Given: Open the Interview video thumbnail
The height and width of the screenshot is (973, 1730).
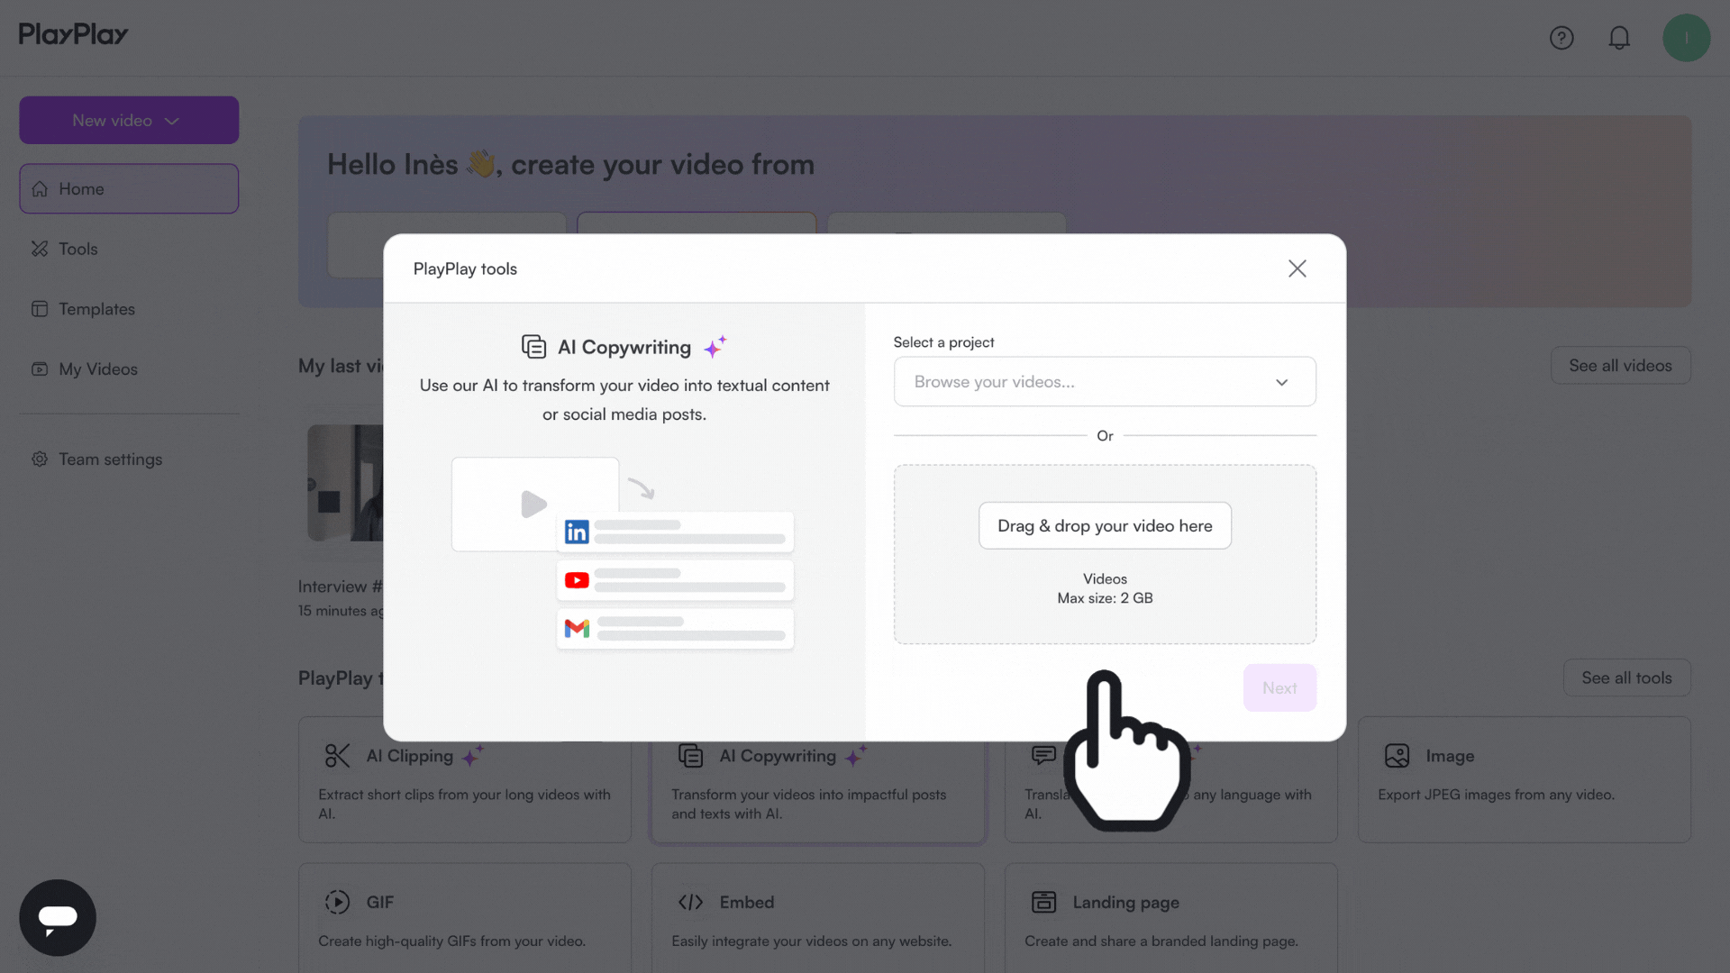Looking at the screenshot, I should pyautogui.click(x=345, y=483).
